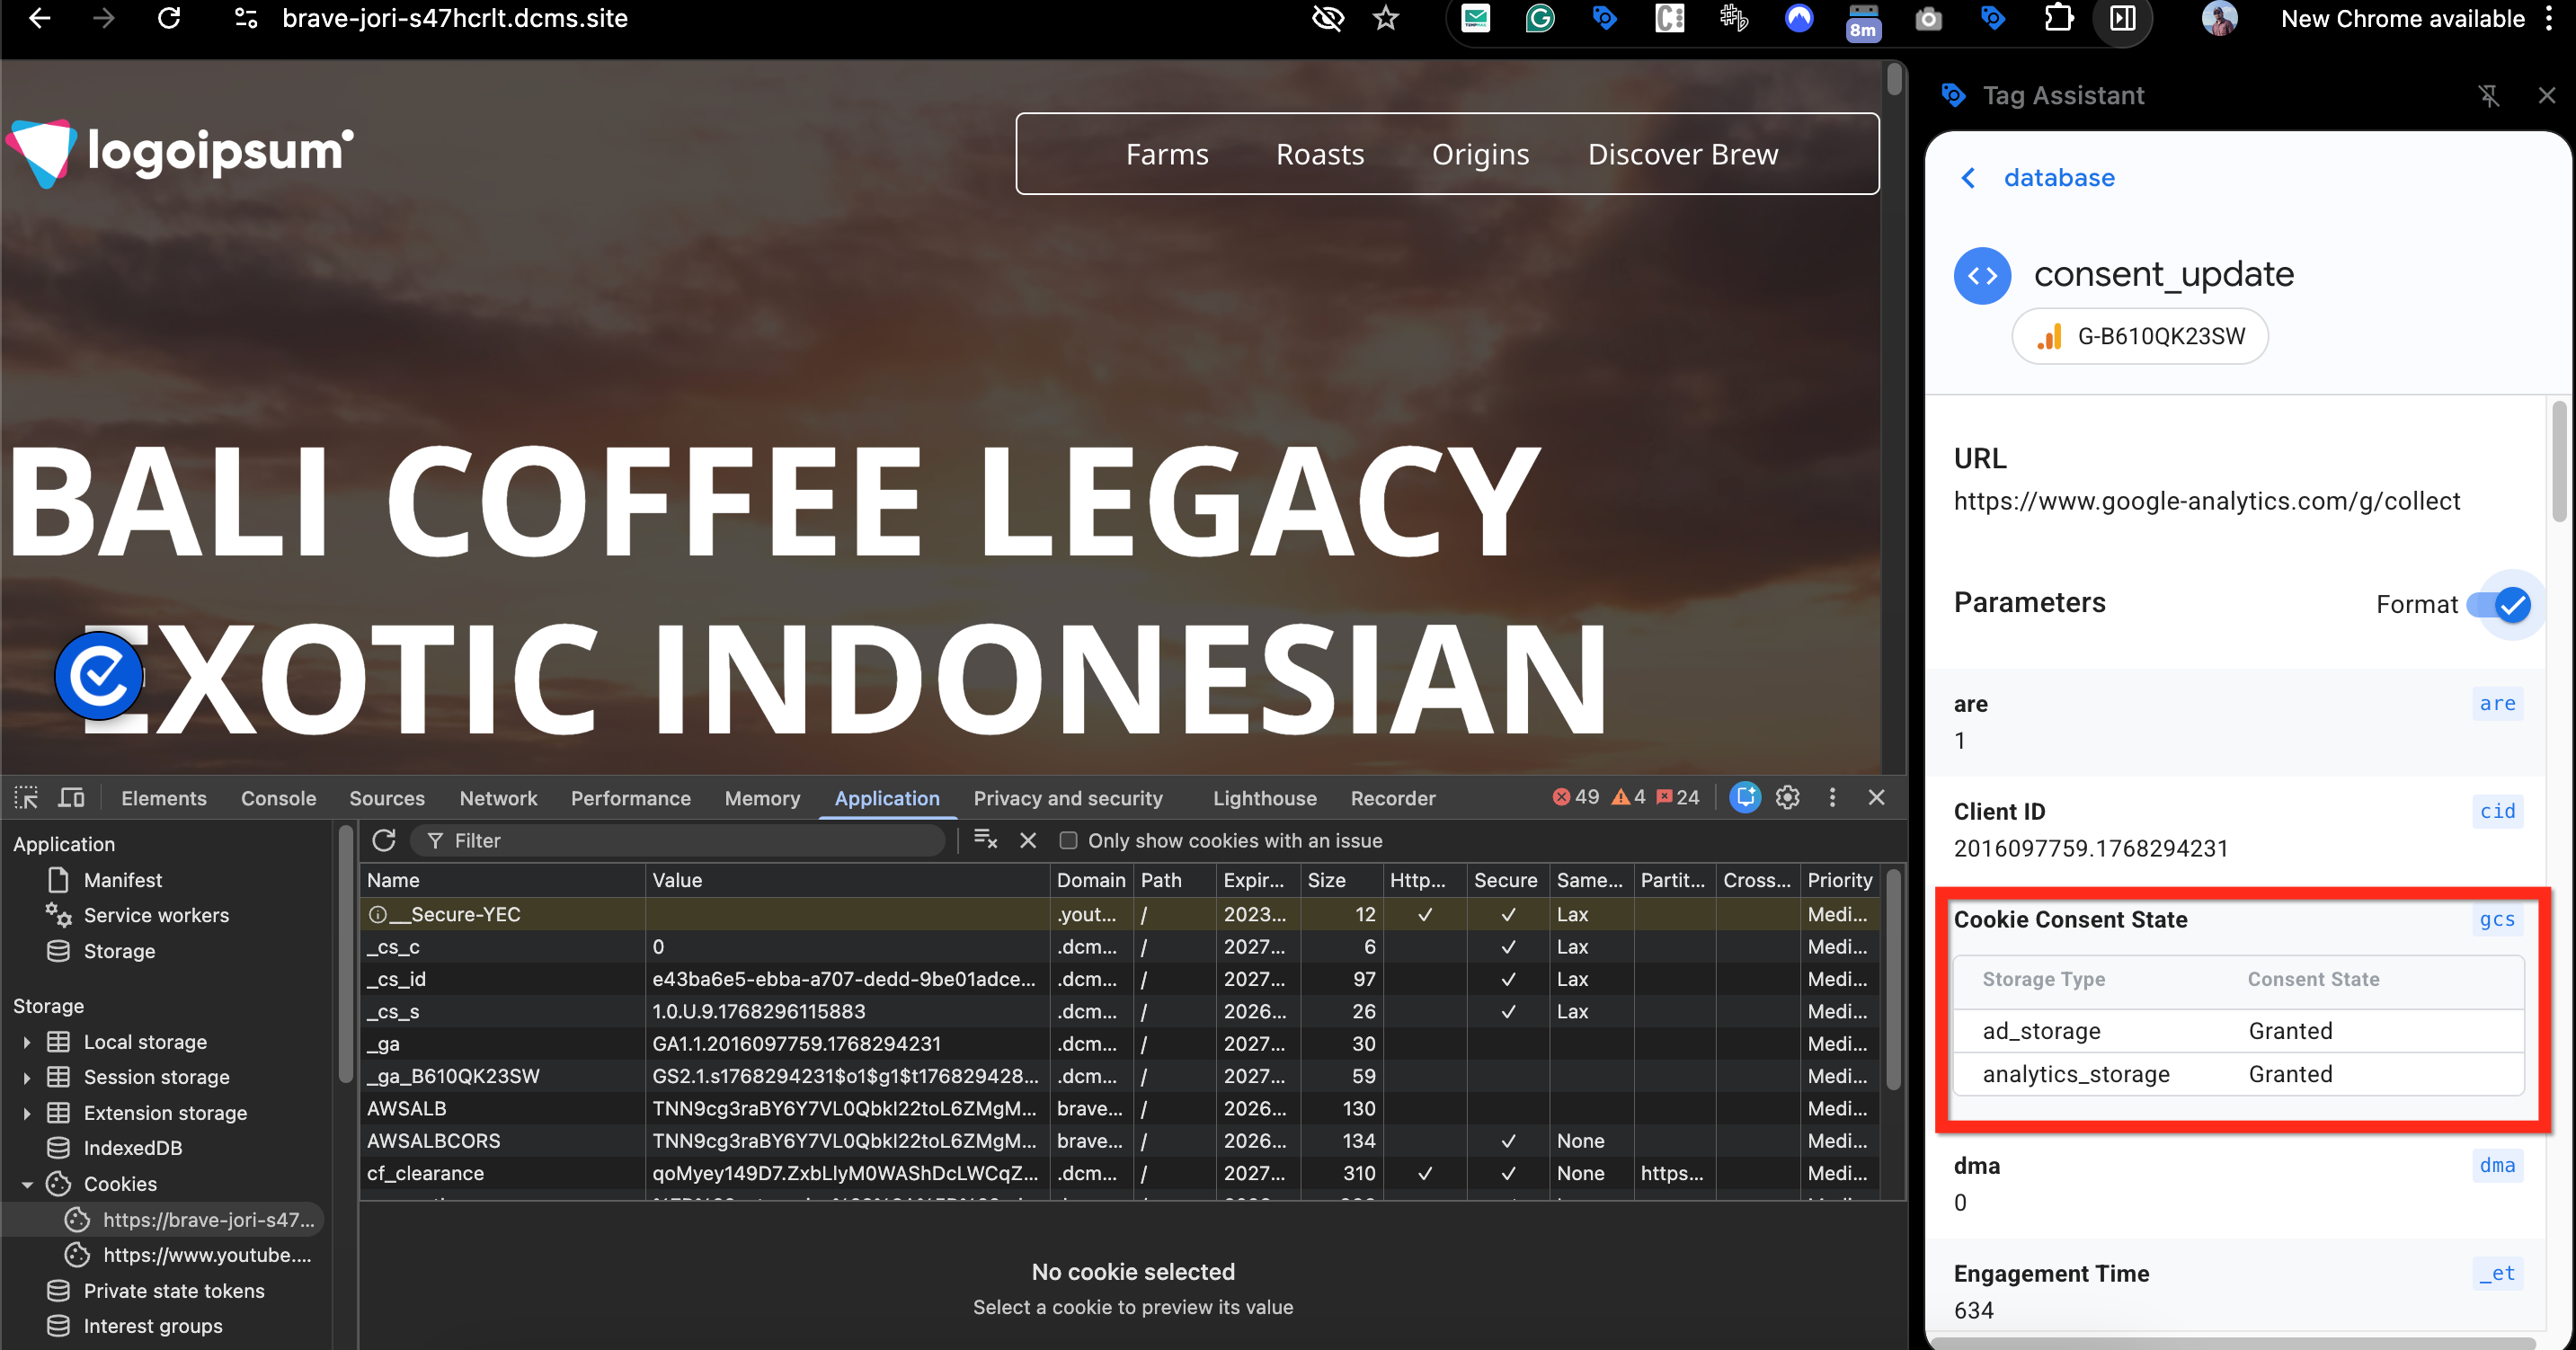Open the DevTools three-dot options menu

[x=1832, y=797]
